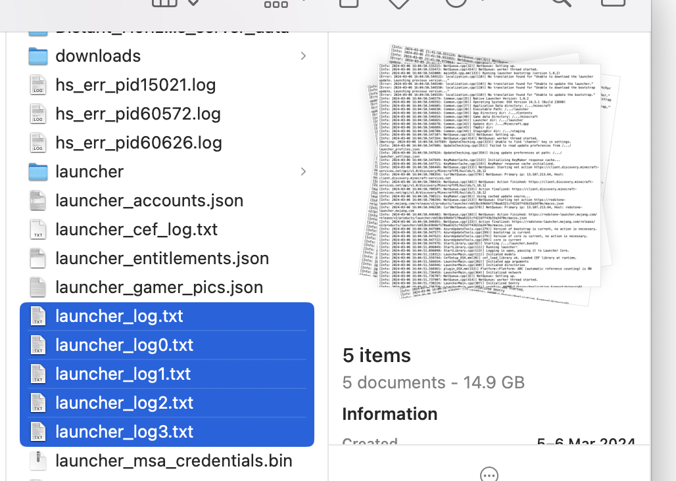Click the launcher_accounts.json file icon

click(x=38, y=200)
